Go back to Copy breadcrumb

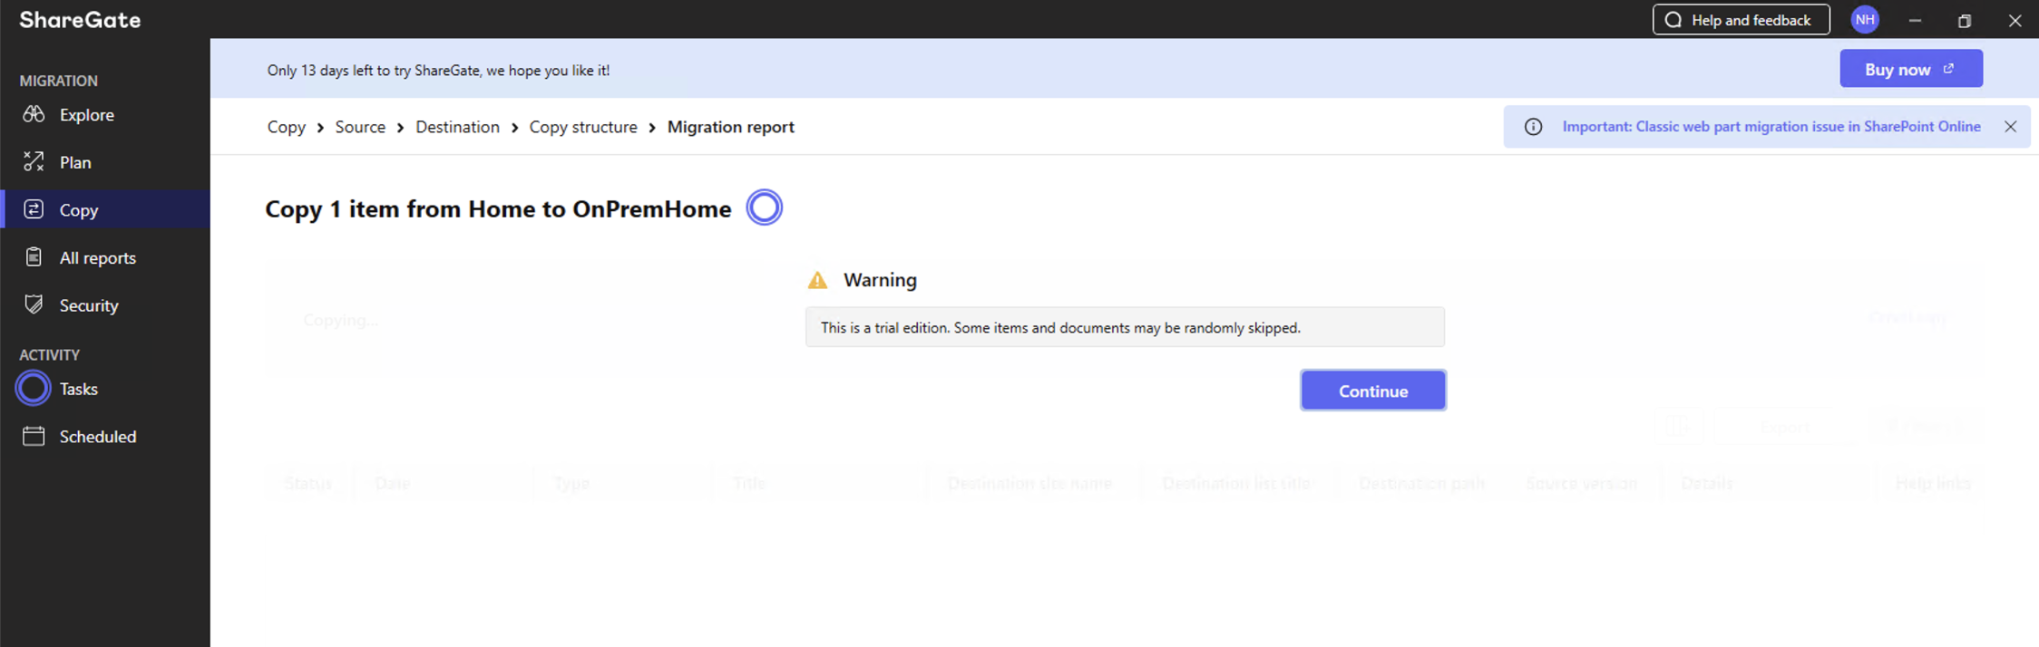point(287,127)
